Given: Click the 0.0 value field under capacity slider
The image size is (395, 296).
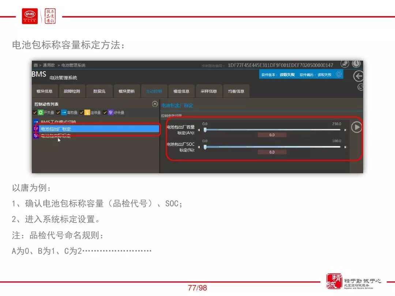Looking at the screenshot, I should pyautogui.click(x=272, y=135).
